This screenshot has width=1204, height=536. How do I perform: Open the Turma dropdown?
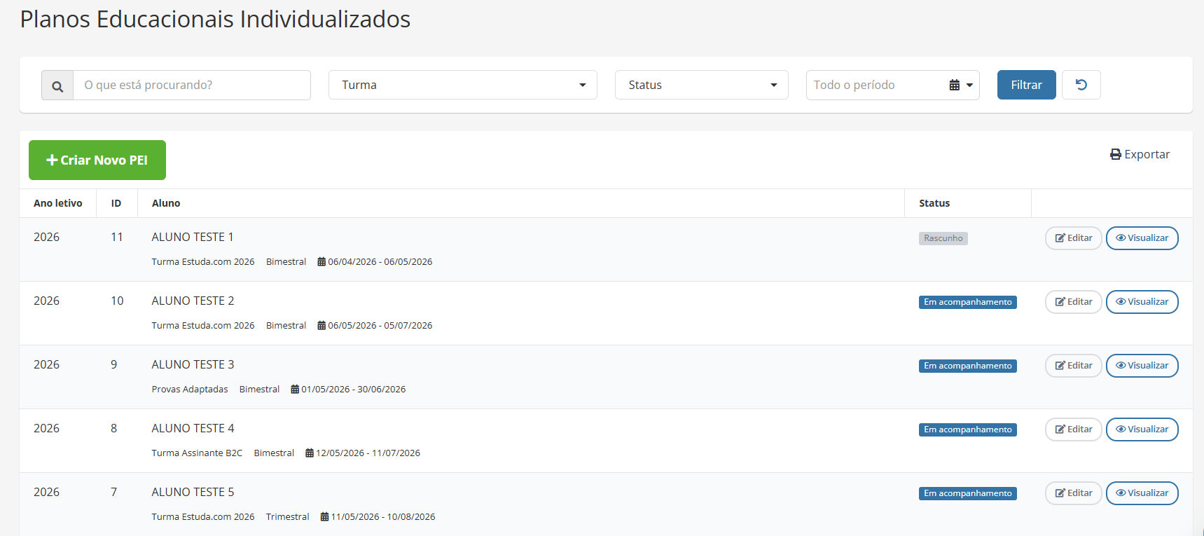click(463, 85)
